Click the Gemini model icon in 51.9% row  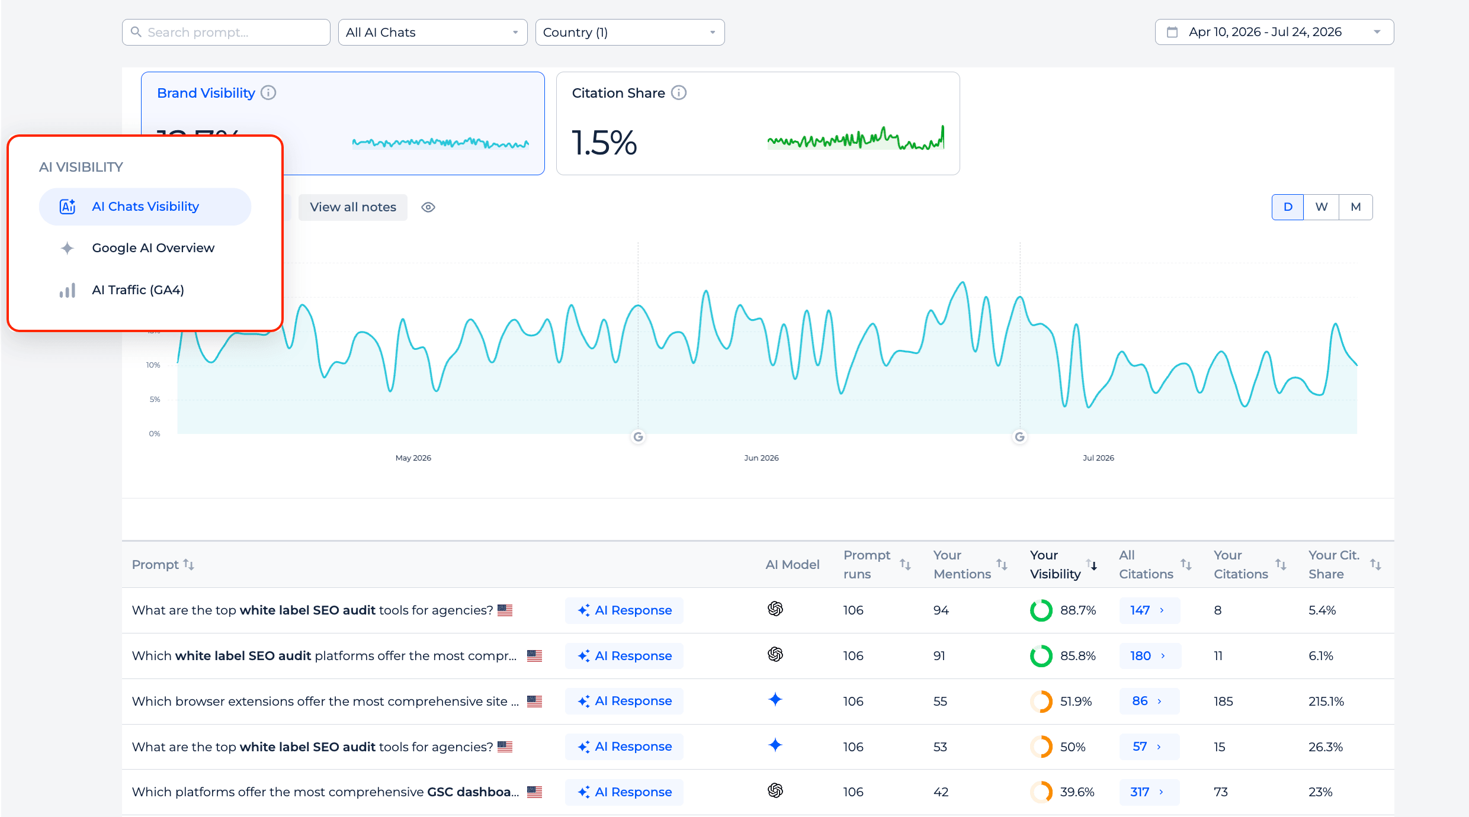pos(775,700)
